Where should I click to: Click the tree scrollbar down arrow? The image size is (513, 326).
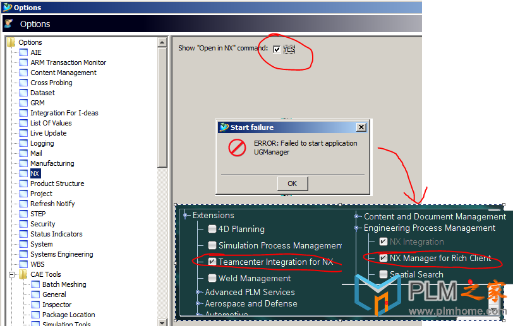pyautogui.click(x=162, y=322)
